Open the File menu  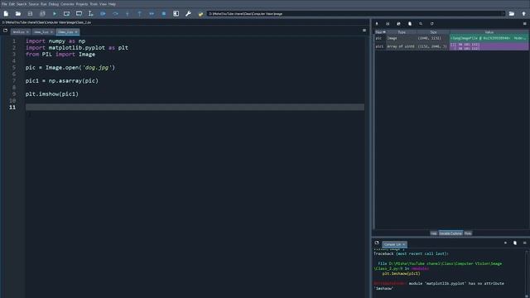click(4, 4)
